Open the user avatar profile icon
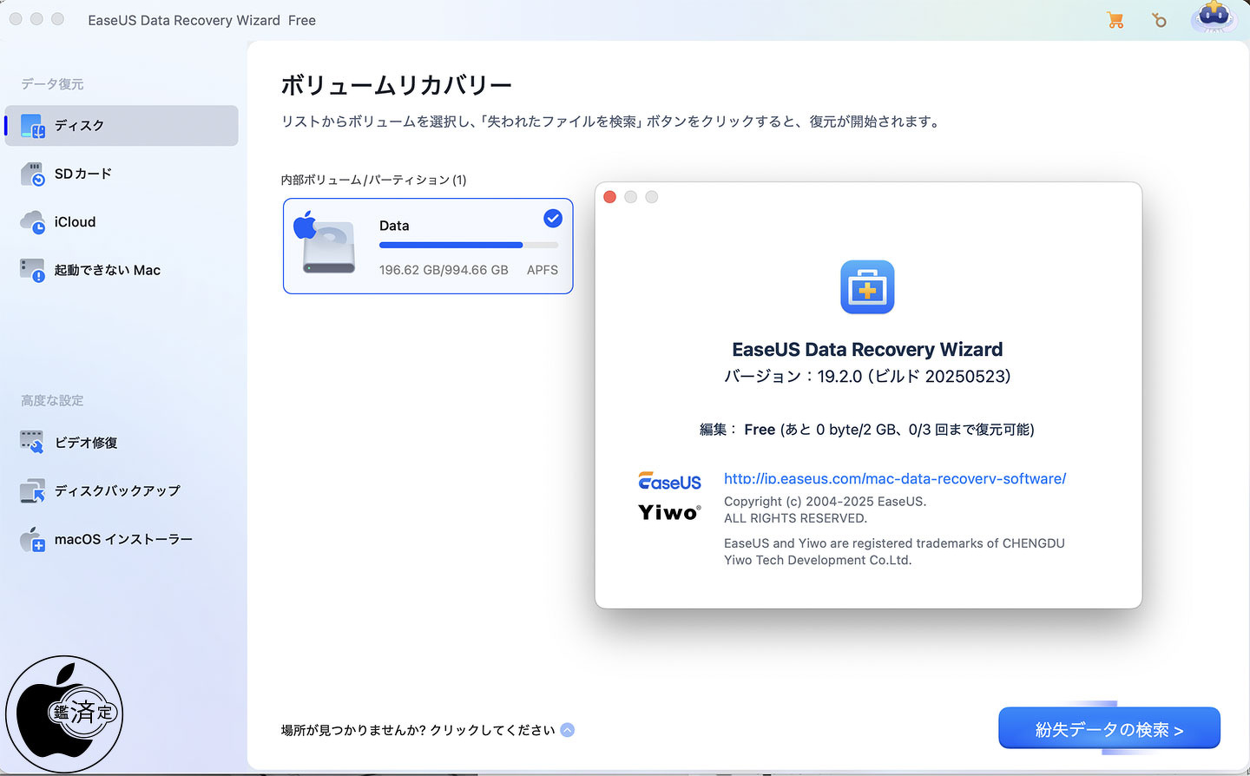Screen dimensions: 1250x776 tap(1214, 18)
